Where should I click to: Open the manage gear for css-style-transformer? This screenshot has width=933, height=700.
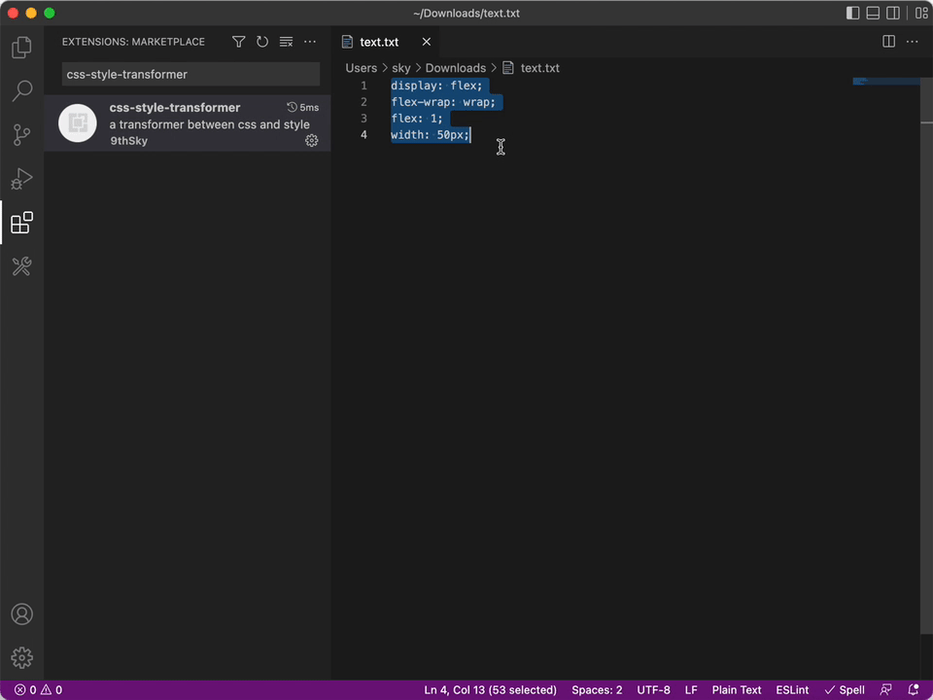[312, 140]
